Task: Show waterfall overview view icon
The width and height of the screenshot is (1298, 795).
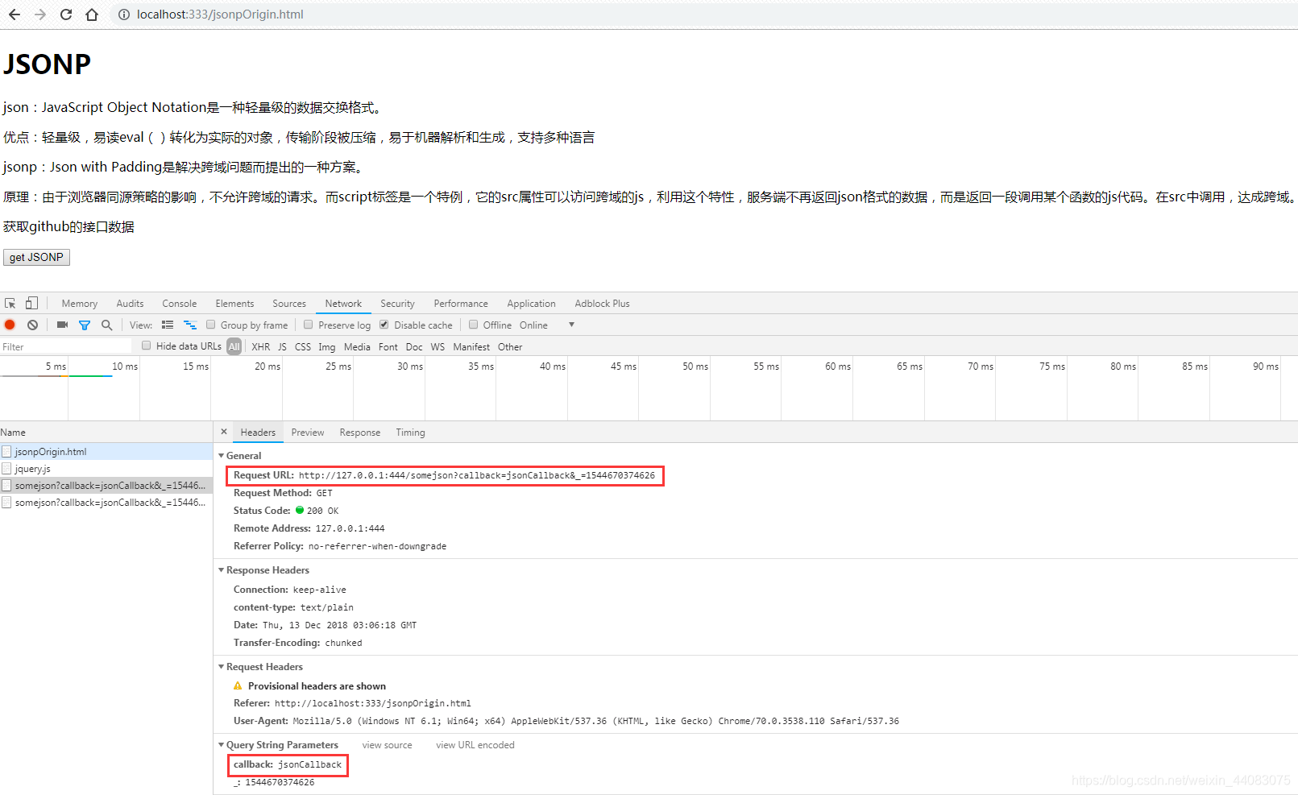Action: click(190, 325)
